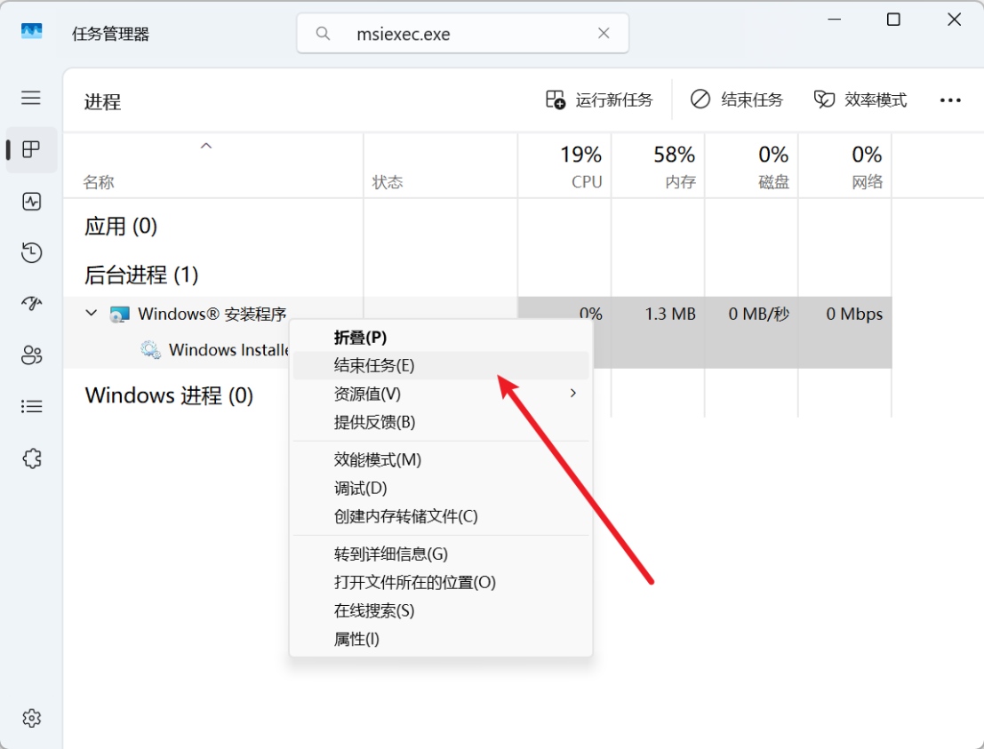Select 创建内存转储文件(C) in context menu
The height and width of the screenshot is (749, 984).
pos(441,516)
